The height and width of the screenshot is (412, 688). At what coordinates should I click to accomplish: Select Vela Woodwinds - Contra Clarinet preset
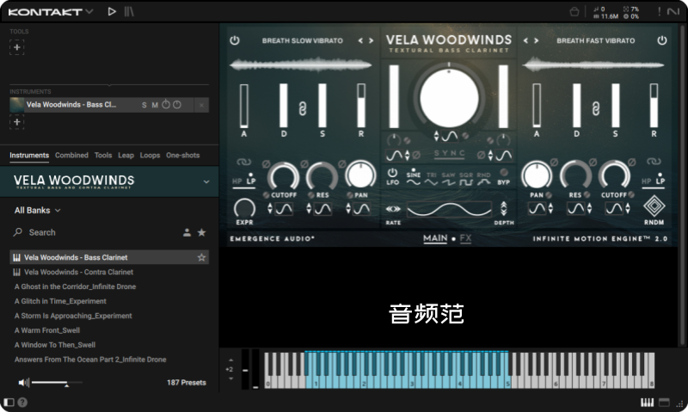pos(109,272)
